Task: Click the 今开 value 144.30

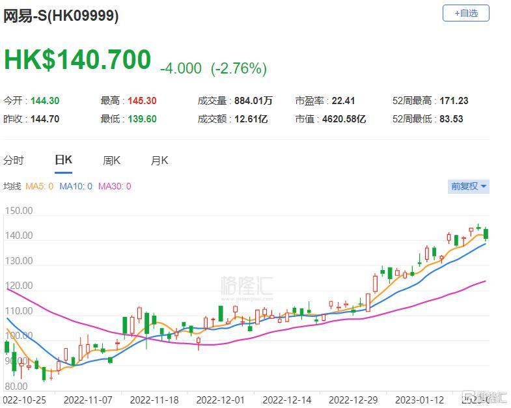Action: (x=45, y=101)
